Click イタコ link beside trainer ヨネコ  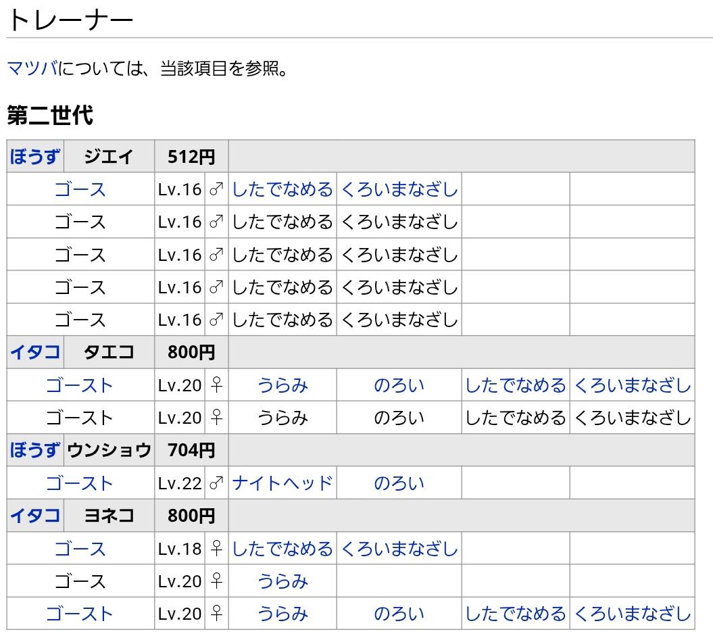tap(34, 516)
